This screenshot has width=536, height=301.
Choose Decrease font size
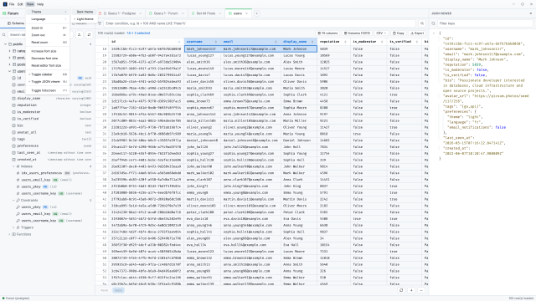(x=49, y=59)
